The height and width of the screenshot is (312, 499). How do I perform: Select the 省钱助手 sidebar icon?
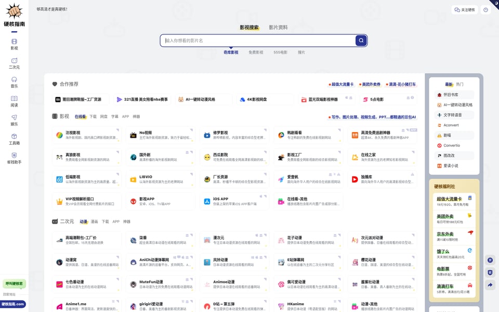14,159
